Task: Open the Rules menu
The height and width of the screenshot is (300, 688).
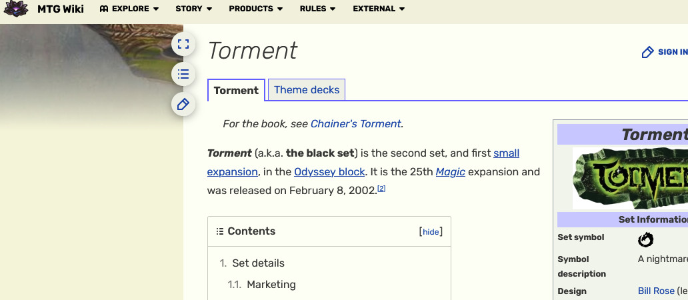Action: [317, 9]
